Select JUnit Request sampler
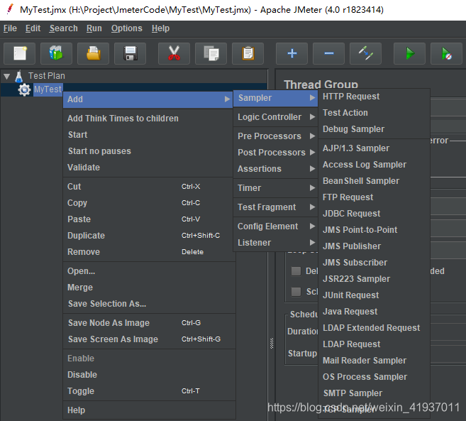466x421 pixels. [x=375, y=295]
